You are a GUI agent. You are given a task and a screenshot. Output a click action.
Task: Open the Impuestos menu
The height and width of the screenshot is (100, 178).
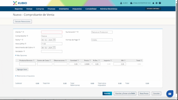pos(77,9)
